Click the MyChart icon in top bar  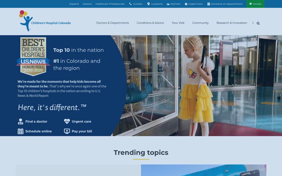tap(168, 4)
